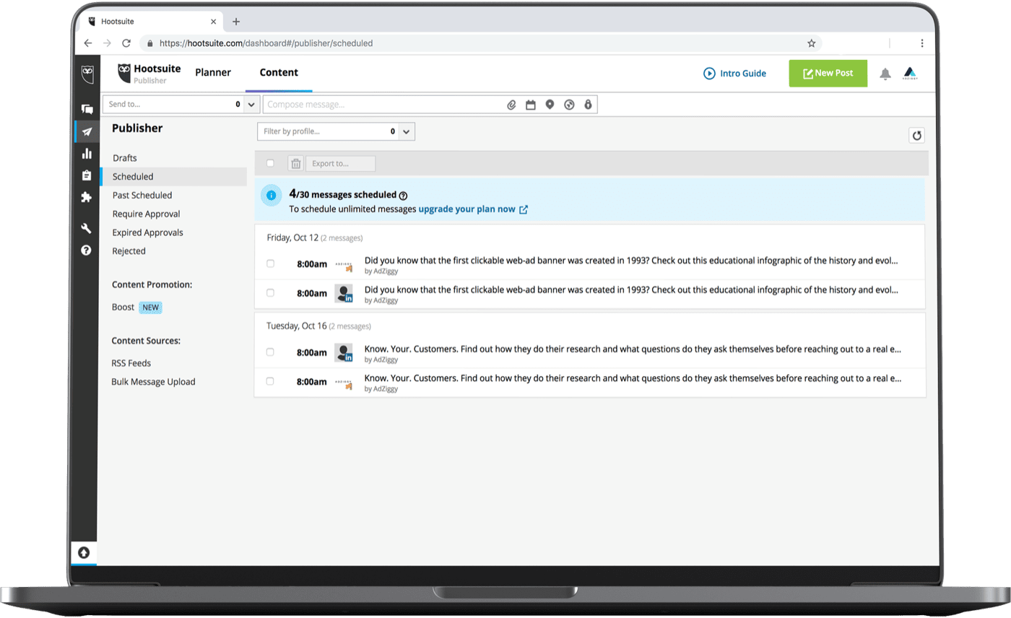1011x618 pixels.
Task: Open LinkedIn web-ad banner message on Friday
Action: (631, 290)
